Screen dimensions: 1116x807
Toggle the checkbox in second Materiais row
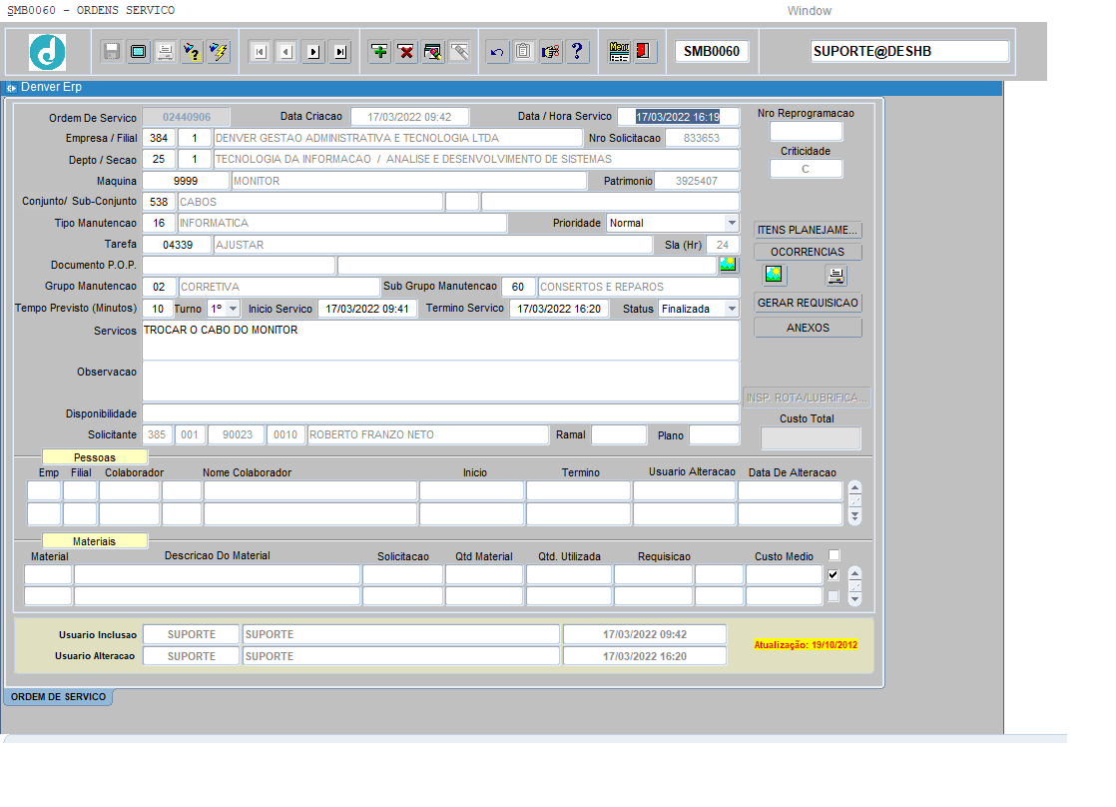[834, 596]
